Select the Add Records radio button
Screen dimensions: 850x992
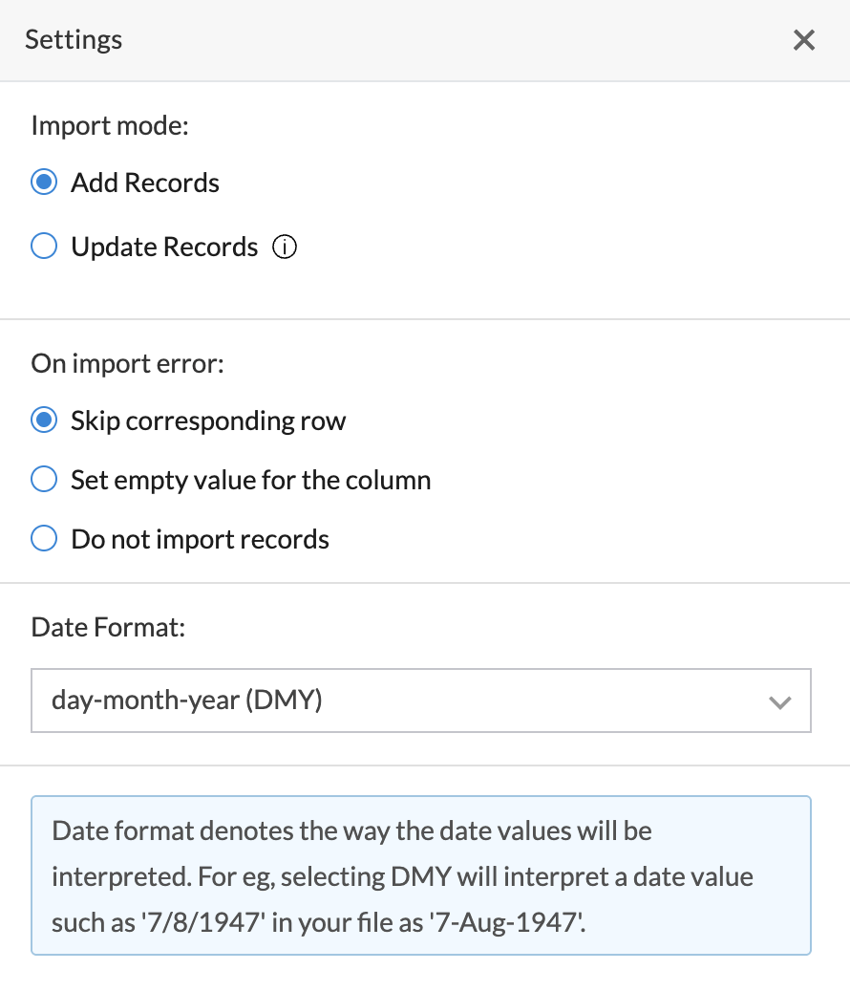(x=44, y=183)
